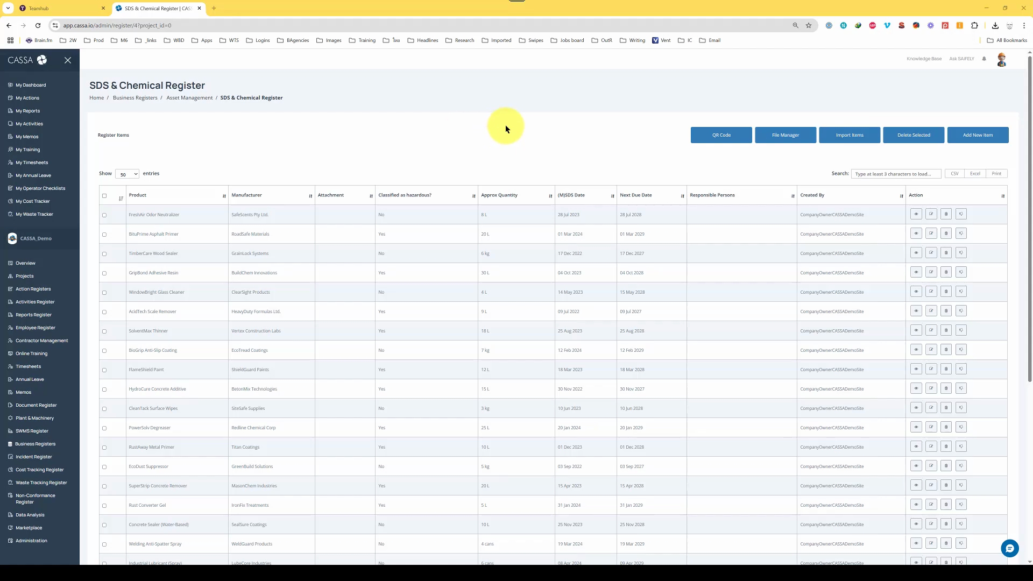Click the page's vertical scrollbar
The image size is (1033, 581).
pyautogui.click(x=1029, y=215)
